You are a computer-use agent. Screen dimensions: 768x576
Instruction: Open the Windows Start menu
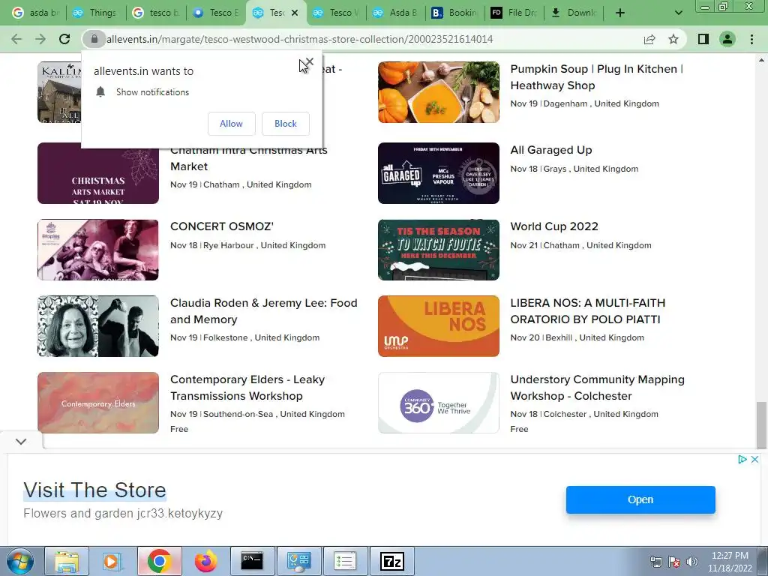coord(20,561)
